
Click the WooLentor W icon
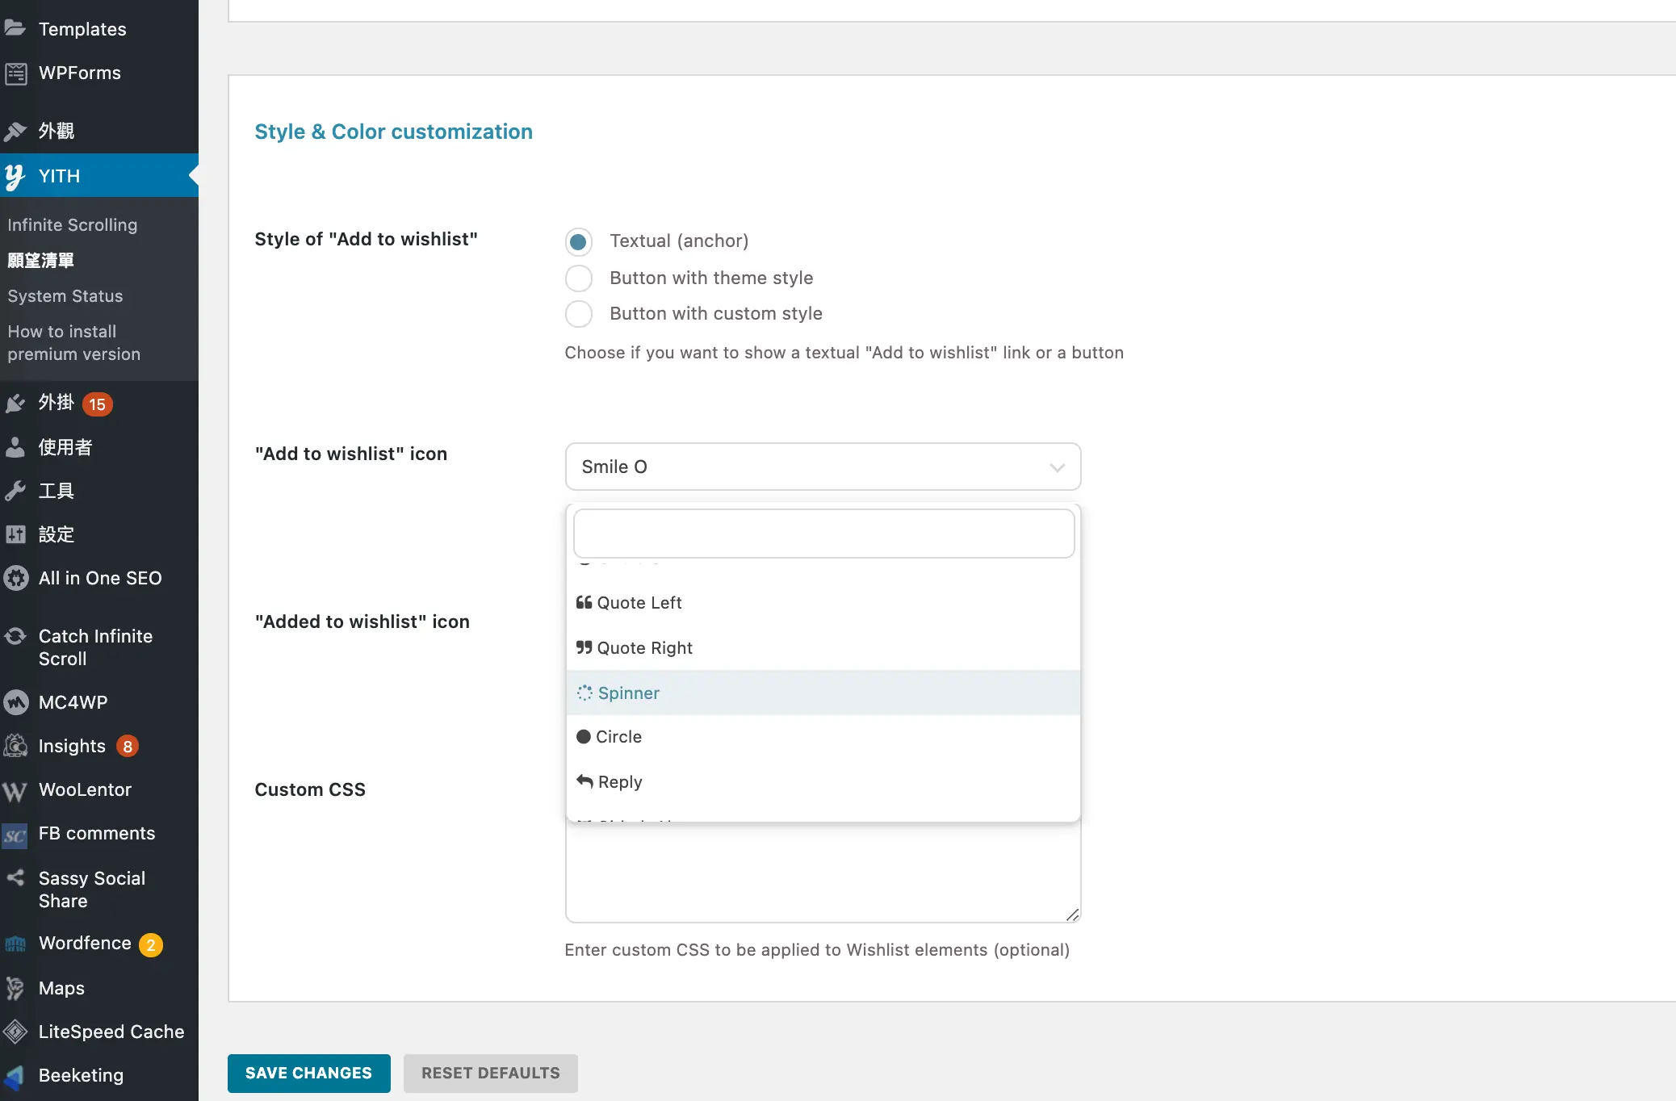tap(15, 790)
